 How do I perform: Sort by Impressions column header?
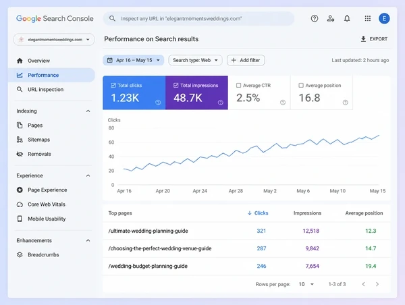[307, 213]
